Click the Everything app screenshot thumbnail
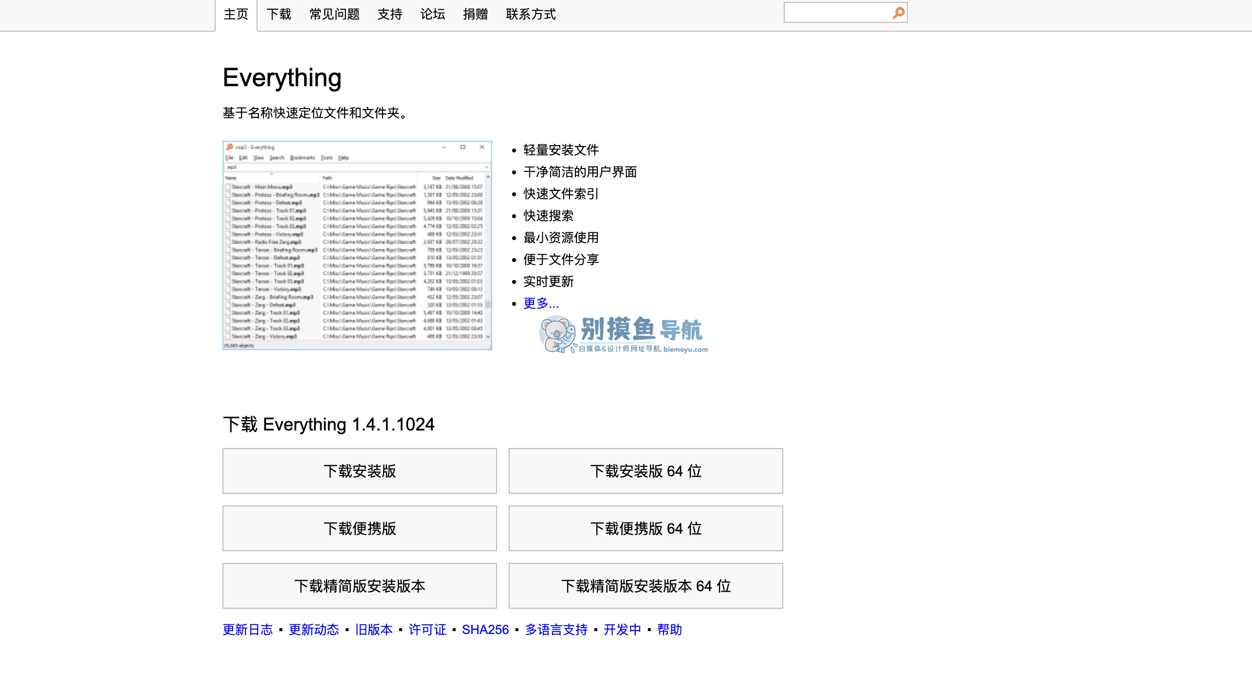This screenshot has height=673, width=1252. tap(357, 245)
